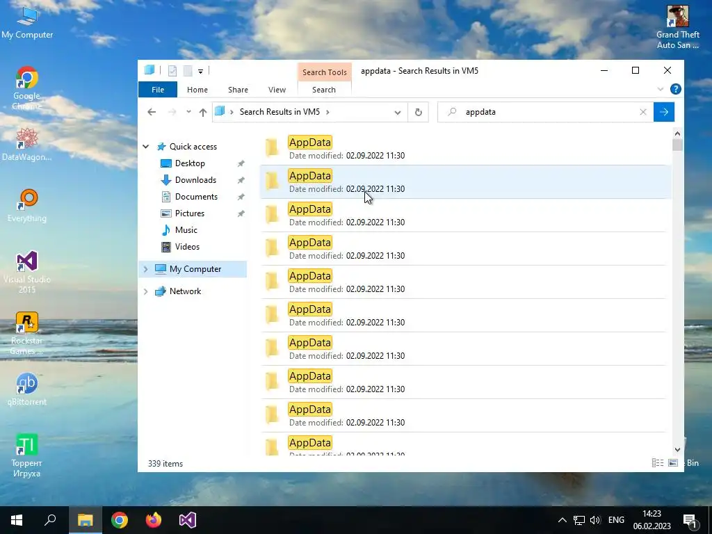Launch Visual Studio 2015 desktop shortcut
The width and height of the screenshot is (712, 534).
click(27, 272)
